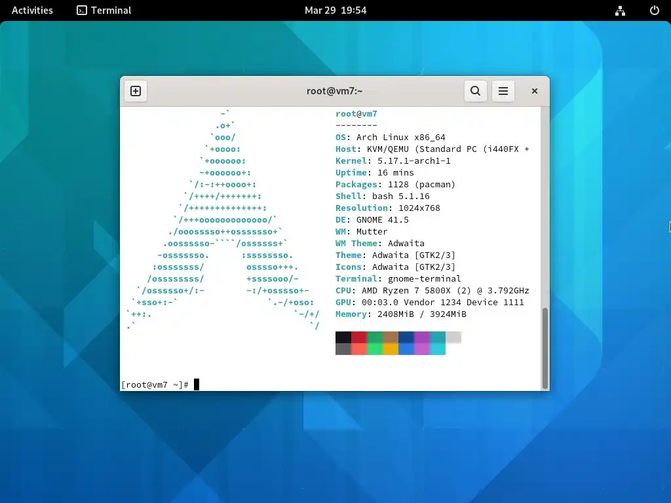Click the block cursor after the prompt
This screenshot has height=503, width=671.
197,384
